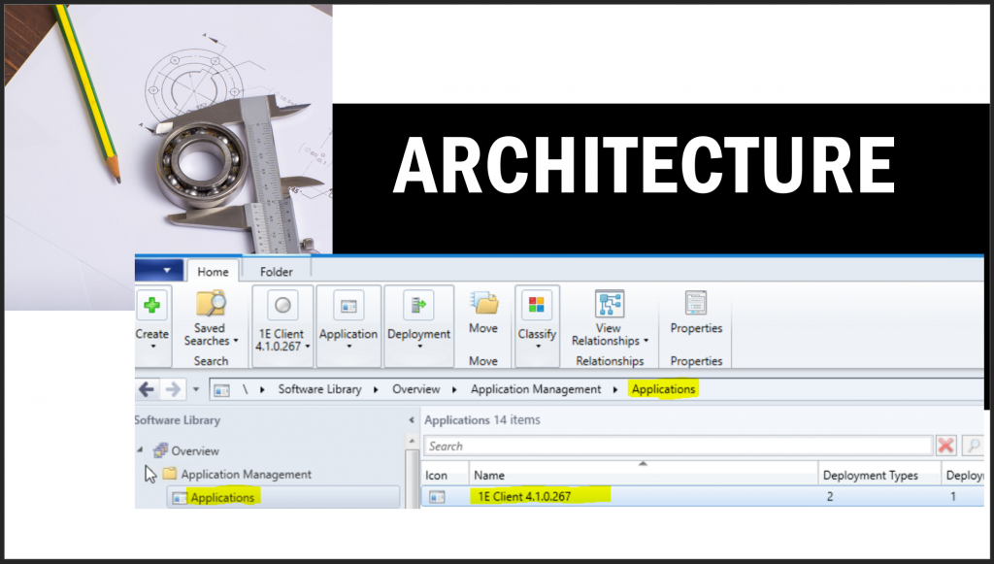Switch to the Home ribbon tab
Image resolution: width=994 pixels, height=564 pixels.
coord(213,271)
